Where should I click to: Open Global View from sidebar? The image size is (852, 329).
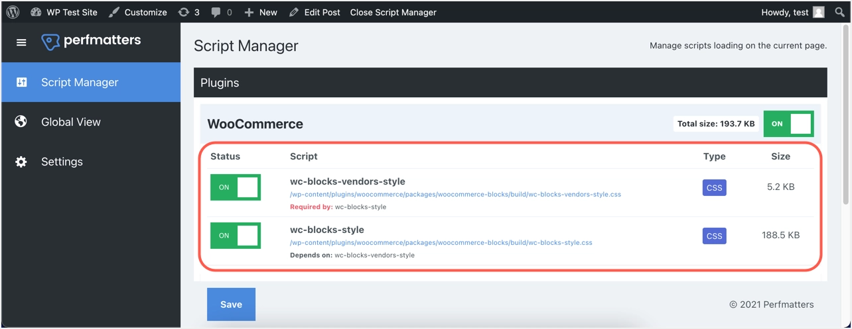pos(71,122)
